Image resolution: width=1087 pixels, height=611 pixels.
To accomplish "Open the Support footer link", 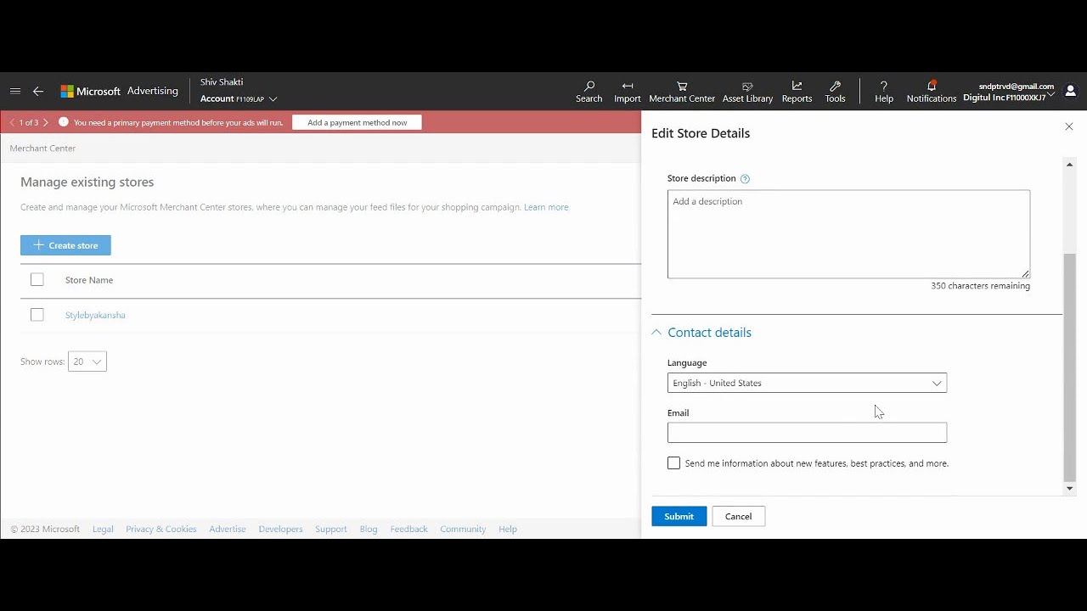I will (x=331, y=529).
